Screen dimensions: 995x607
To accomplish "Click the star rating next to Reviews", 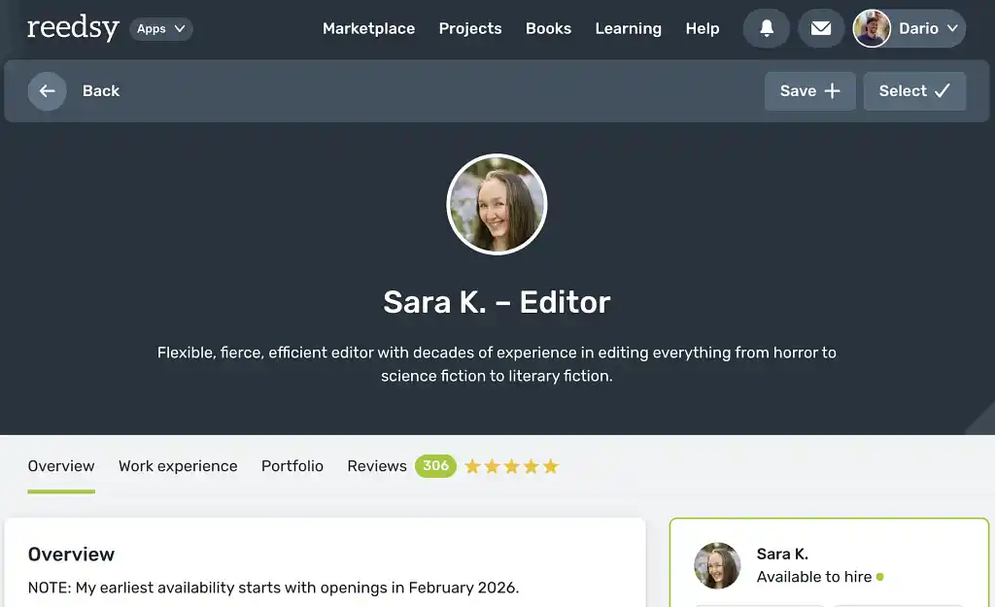I will tap(511, 466).
